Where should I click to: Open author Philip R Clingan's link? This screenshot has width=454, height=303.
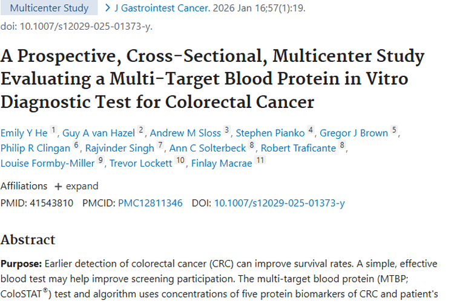(x=36, y=148)
